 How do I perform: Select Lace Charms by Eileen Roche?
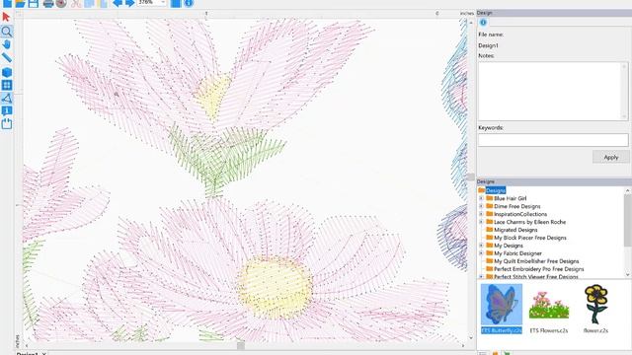tap(529, 222)
